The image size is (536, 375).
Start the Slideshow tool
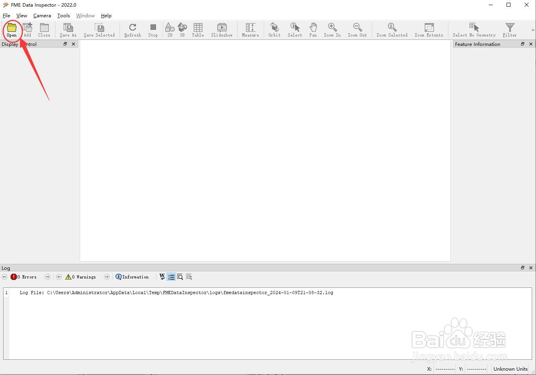(x=222, y=30)
